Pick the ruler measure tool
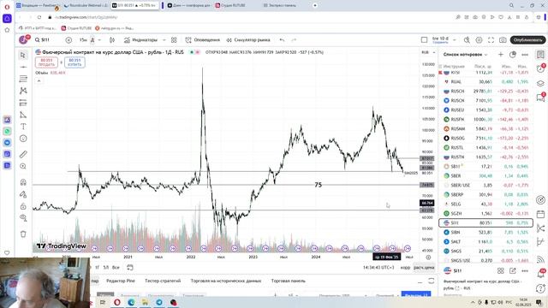 (x=23, y=154)
